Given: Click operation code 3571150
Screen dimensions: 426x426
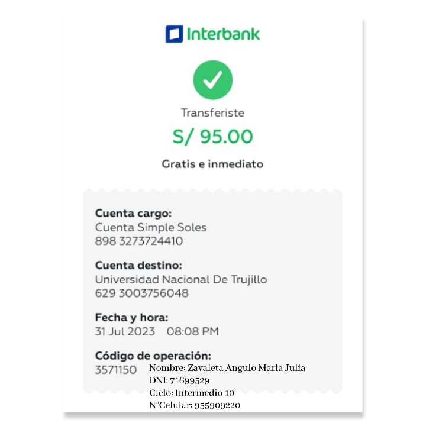Looking at the screenshot, I should click(x=116, y=370).
